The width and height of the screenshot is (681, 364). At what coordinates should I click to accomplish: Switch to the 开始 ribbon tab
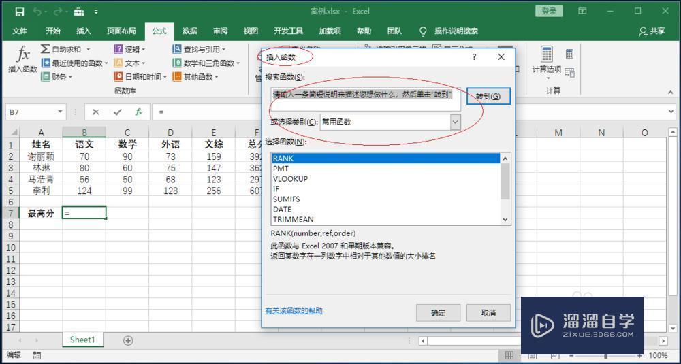[53, 31]
